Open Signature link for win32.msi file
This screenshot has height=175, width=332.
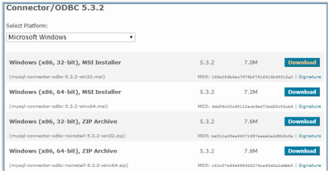pyautogui.click(x=310, y=77)
